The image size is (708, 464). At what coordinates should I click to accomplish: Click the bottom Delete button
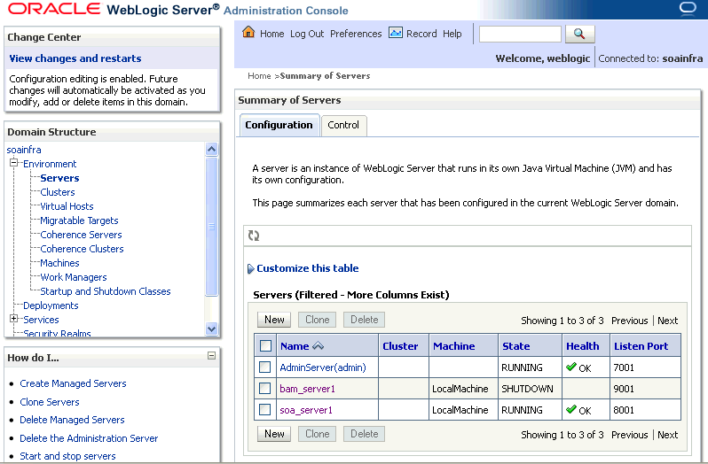tap(364, 434)
